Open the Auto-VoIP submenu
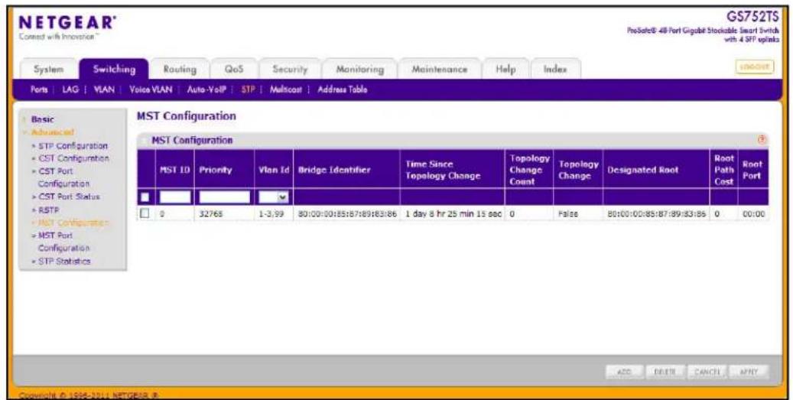Viewport: 793px width, 400px height. (x=206, y=89)
